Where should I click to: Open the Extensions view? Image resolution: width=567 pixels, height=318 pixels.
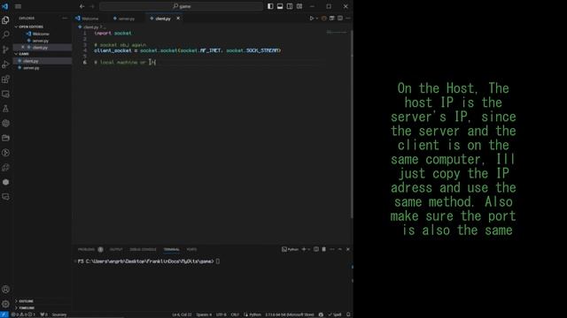[x=5, y=79]
